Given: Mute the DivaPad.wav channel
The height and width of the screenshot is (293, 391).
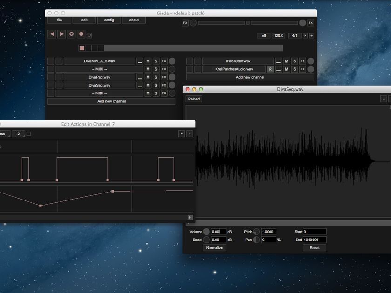Looking at the screenshot, I should click(148, 77).
